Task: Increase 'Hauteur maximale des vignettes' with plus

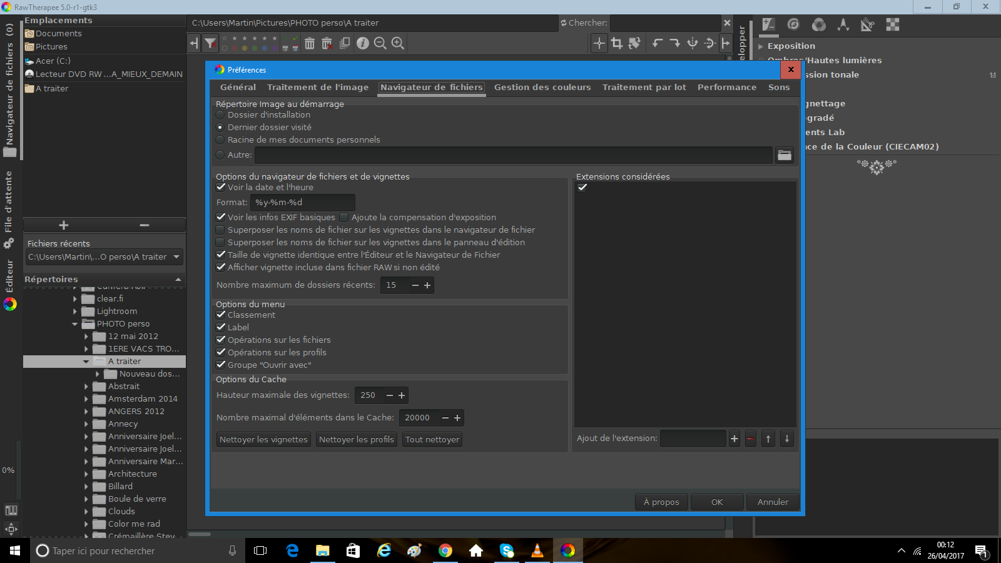Action: [402, 395]
